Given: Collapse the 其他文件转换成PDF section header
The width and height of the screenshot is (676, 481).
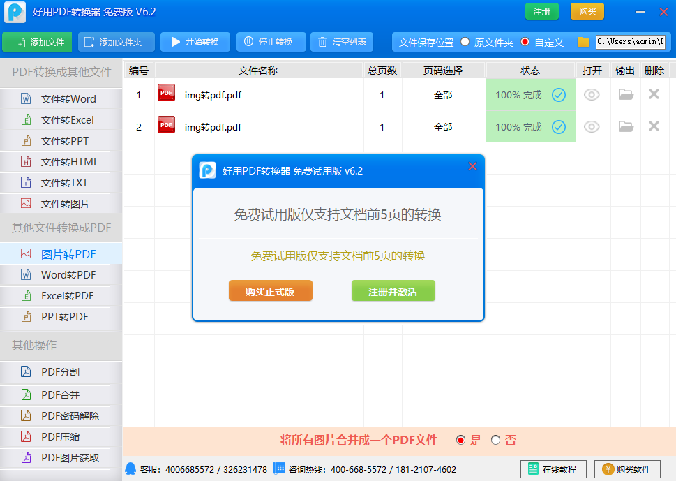Looking at the screenshot, I should click(x=61, y=228).
